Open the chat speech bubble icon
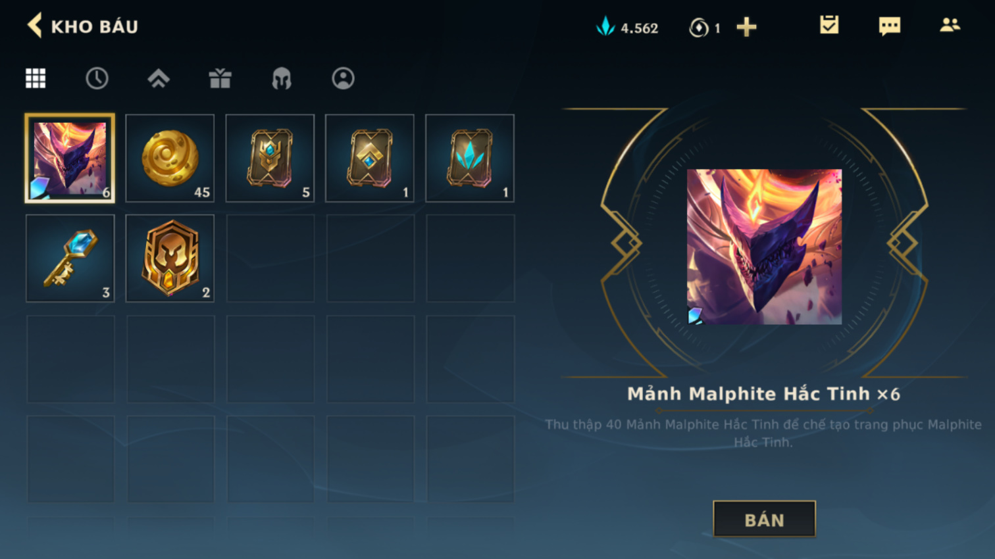995x559 pixels. (890, 26)
